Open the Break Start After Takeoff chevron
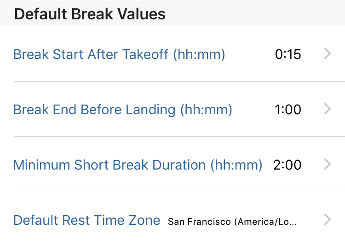Image resolution: width=345 pixels, height=247 pixels. coord(328,54)
